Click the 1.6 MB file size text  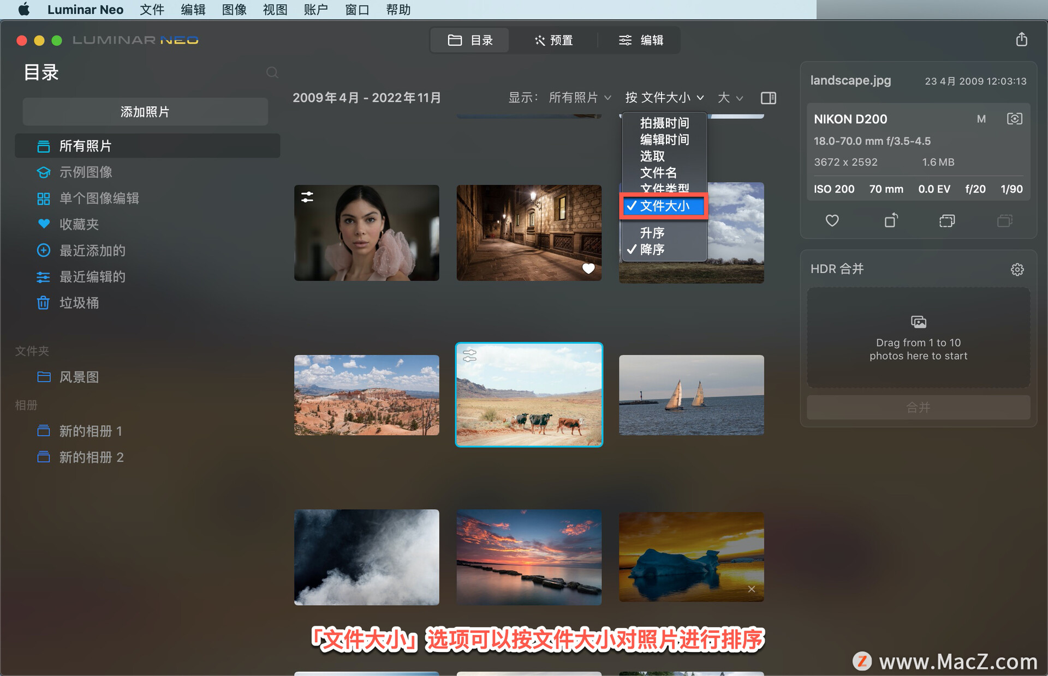point(938,162)
